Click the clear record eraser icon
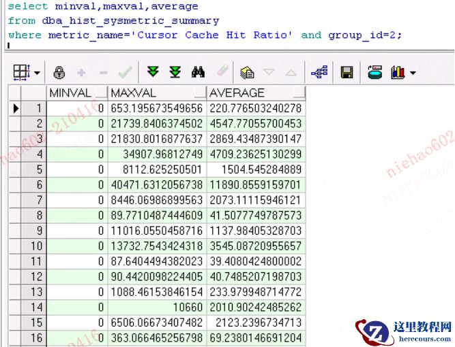This screenshot has height=347, width=455. (222, 72)
